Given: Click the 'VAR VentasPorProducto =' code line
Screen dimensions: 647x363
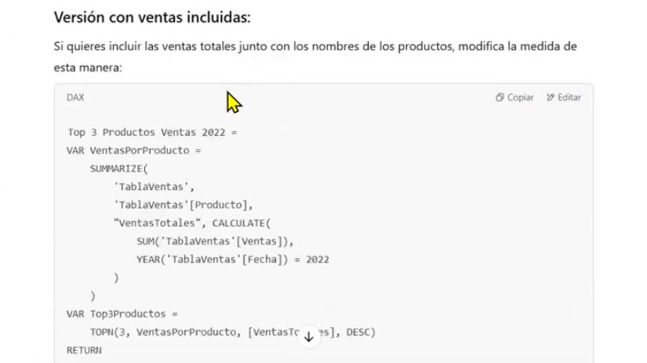Looking at the screenshot, I should 133,150.
